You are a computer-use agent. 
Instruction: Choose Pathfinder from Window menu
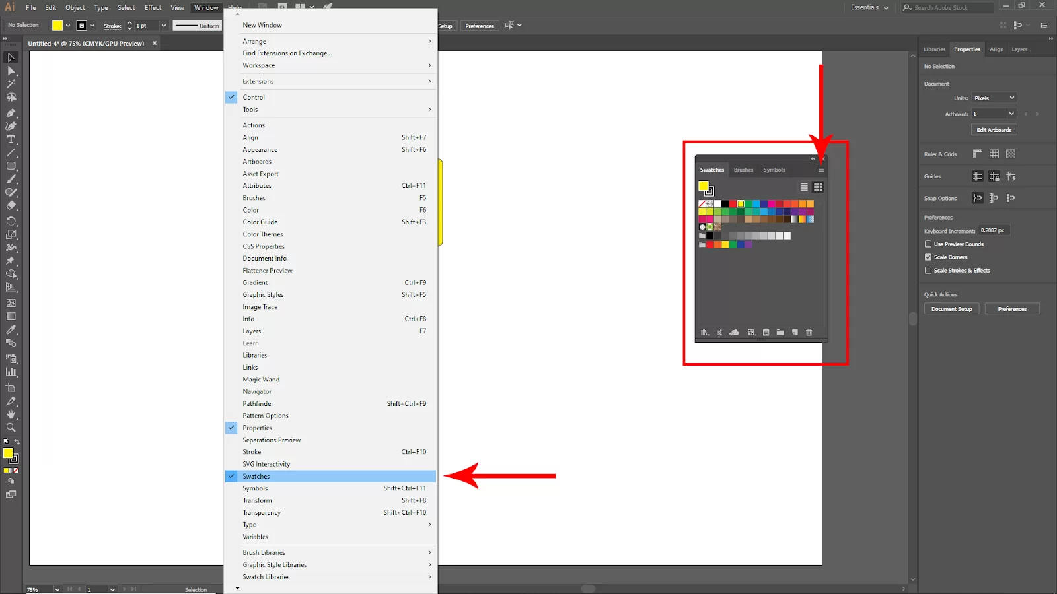coord(330,403)
